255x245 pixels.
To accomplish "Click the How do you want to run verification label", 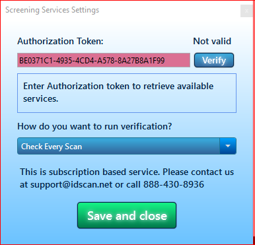I will tap(94, 127).
